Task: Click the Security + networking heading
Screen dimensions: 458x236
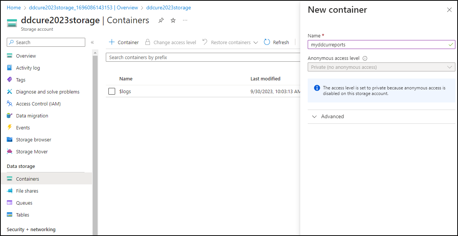Action: (31, 229)
